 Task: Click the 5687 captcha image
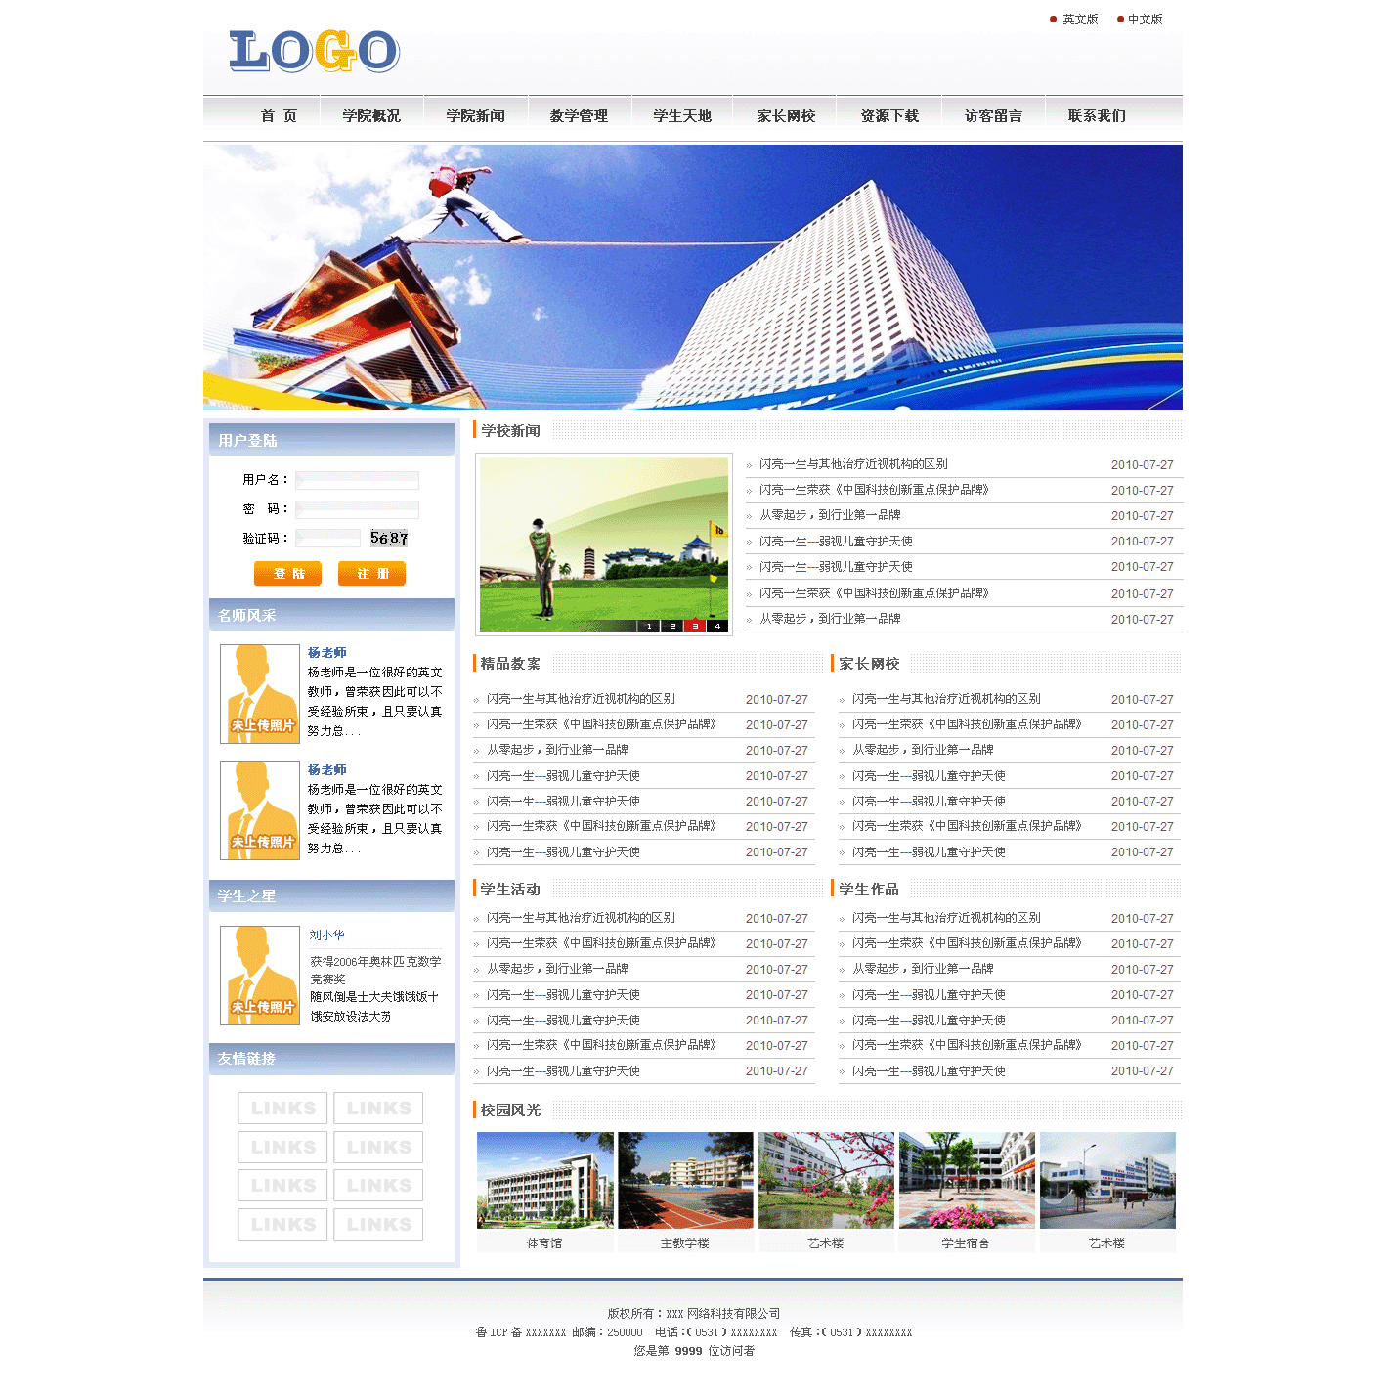[389, 538]
